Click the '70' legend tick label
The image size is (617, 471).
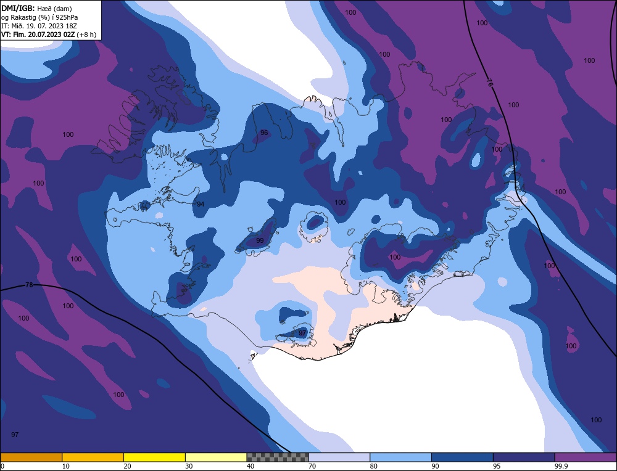(x=312, y=466)
